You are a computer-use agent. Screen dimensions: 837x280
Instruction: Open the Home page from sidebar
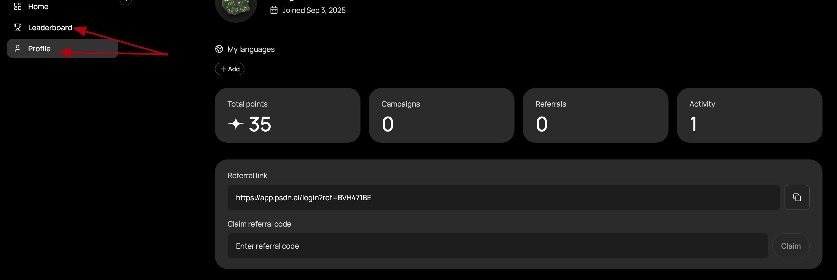(x=63, y=7)
